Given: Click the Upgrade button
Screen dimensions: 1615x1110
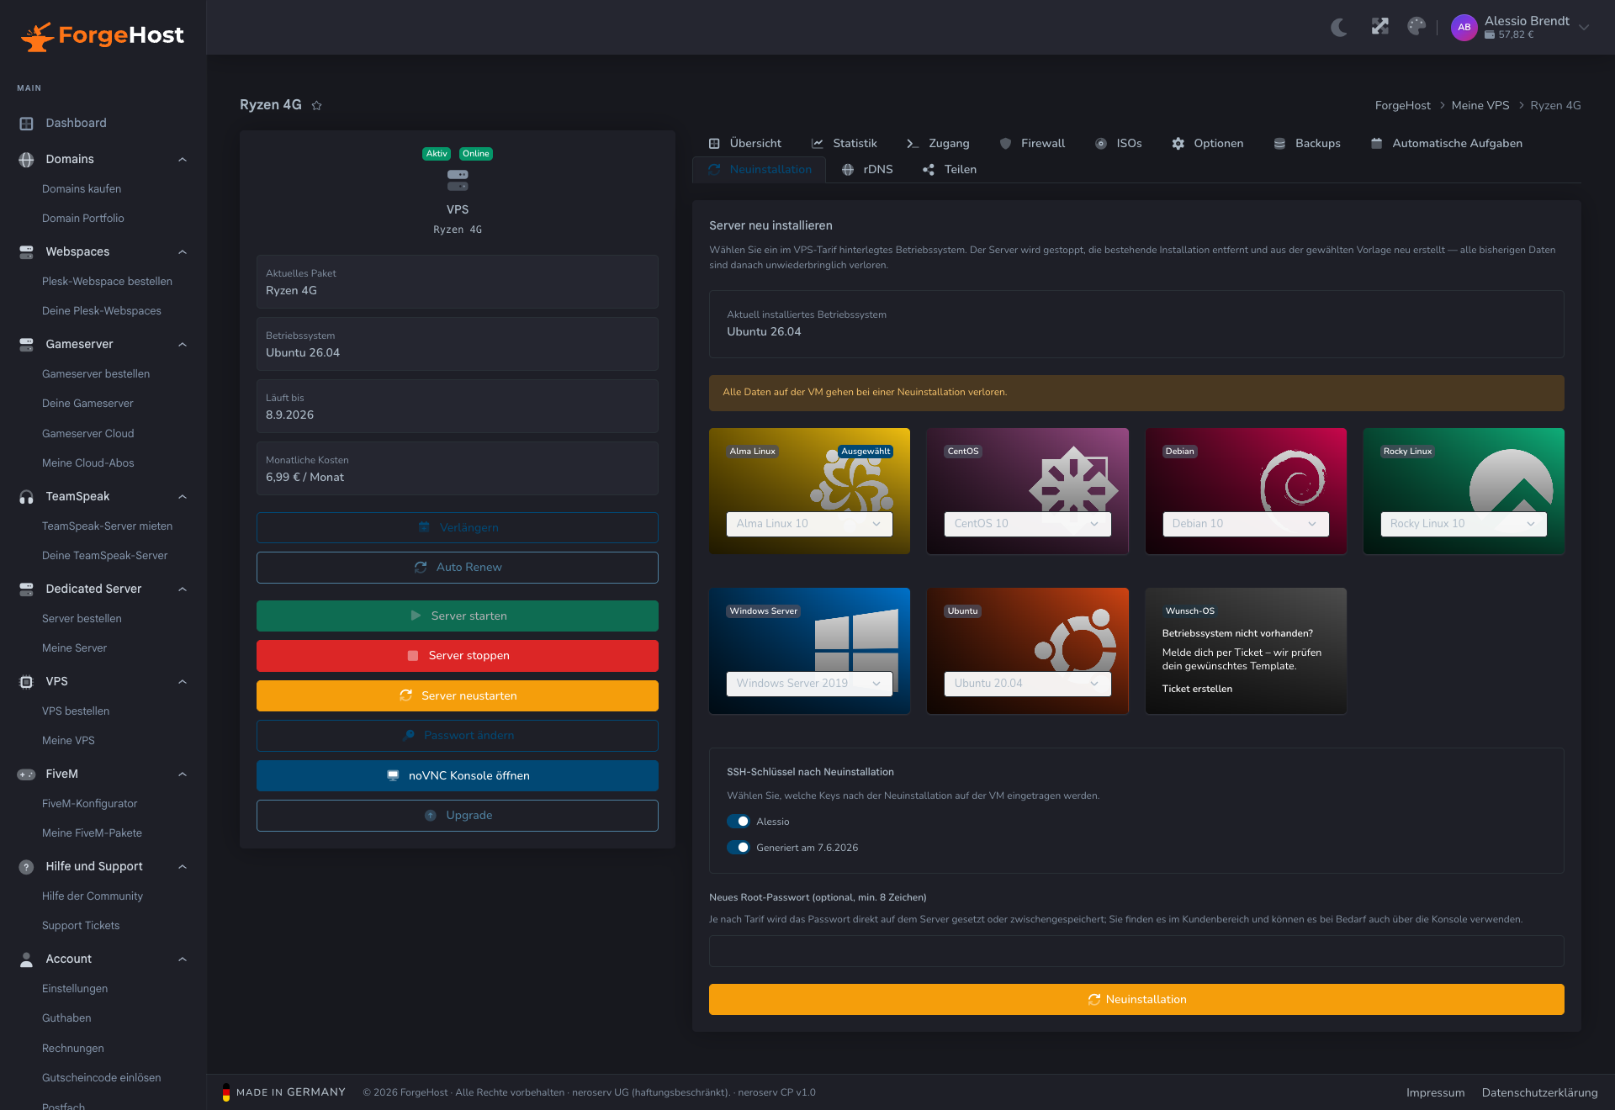Looking at the screenshot, I should (458, 816).
